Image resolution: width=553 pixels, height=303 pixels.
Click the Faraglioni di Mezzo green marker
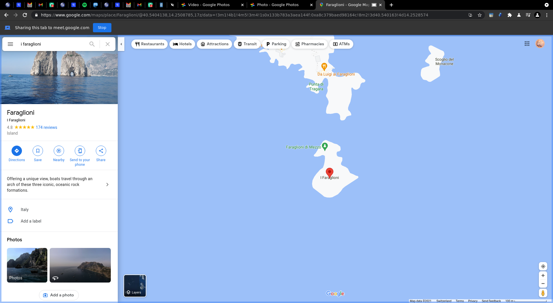[325, 146]
